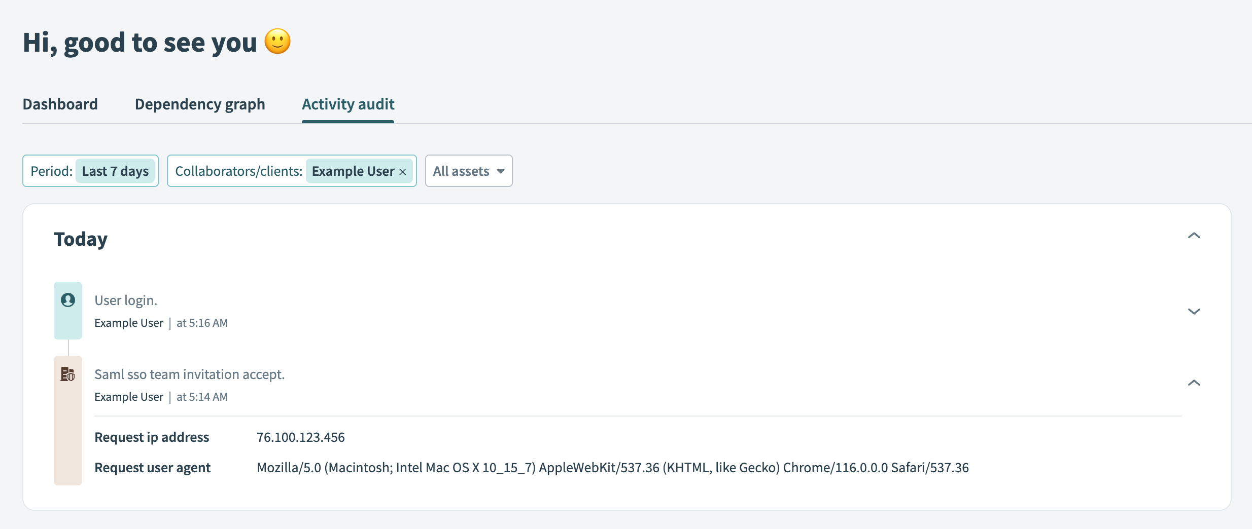This screenshot has width=1252, height=529.
Task: Collapse the Today activity section
Action: pyautogui.click(x=1195, y=236)
